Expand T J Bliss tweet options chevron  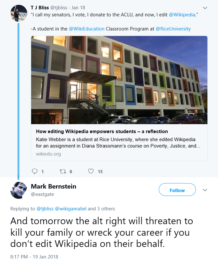(205, 8)
